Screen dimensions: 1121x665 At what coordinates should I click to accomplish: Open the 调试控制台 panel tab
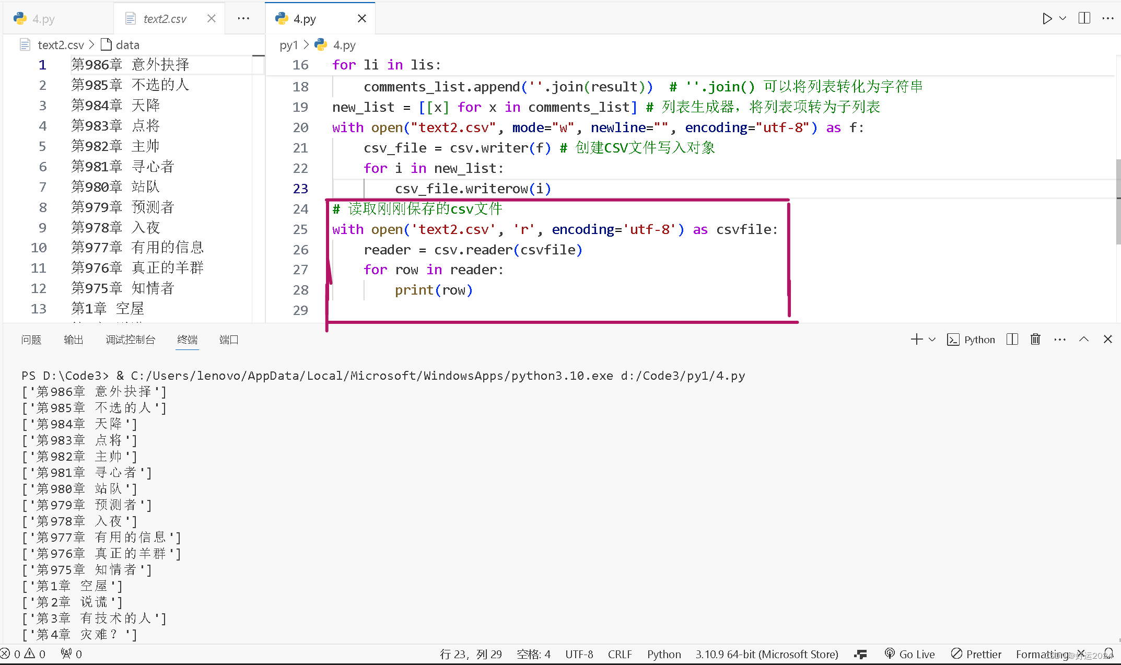click(130, 339)
